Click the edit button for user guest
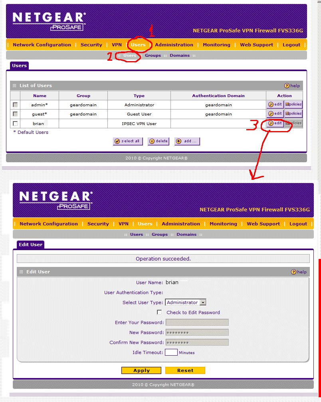The image size is (321, 402). 275,113
